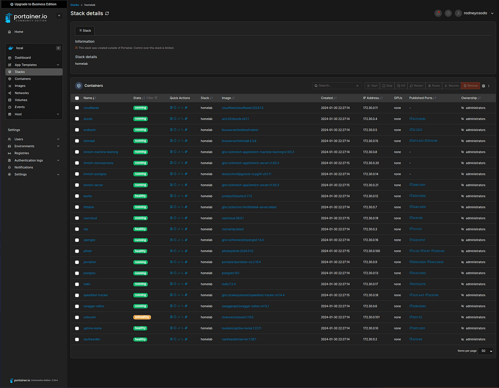The image size is (499, 388).
Task: Expand the Host sidebar section
Action: (58, 114)
